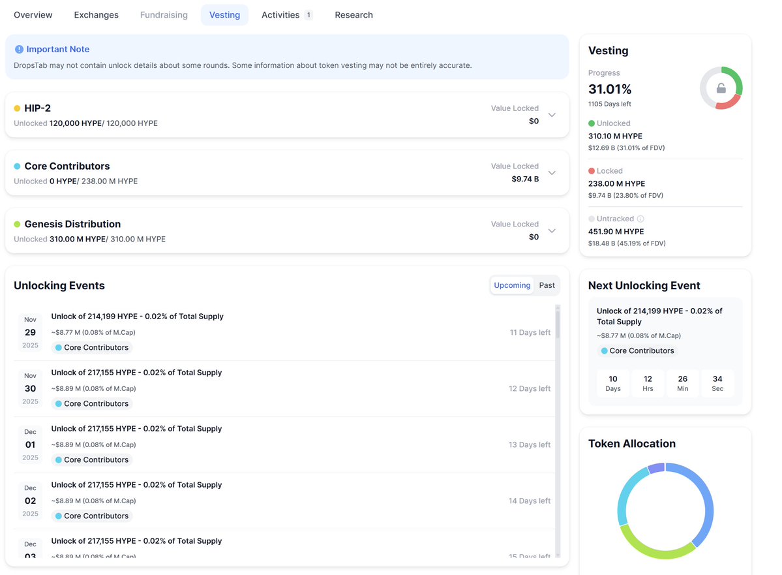Click the green Genesis Distribution color dot

(17, 224)
